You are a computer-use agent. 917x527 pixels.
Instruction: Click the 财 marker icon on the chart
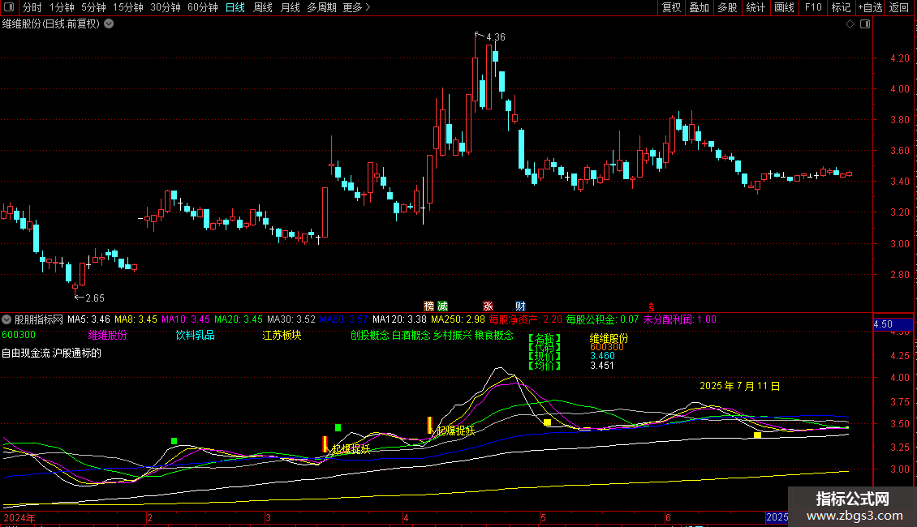[x=520, y=306]
